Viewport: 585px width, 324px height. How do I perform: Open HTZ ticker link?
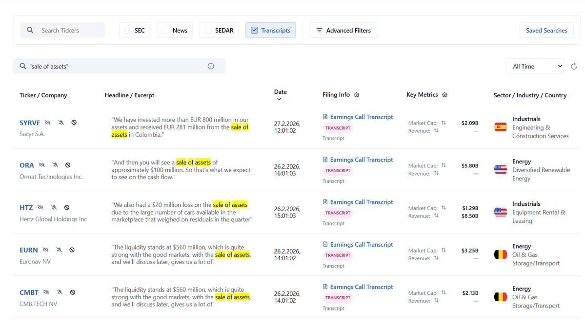(26, 208)
